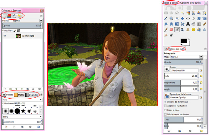Open the Calques dock tab menu button
Viewport: 209px width, 135px height.
tap(41, 16)
